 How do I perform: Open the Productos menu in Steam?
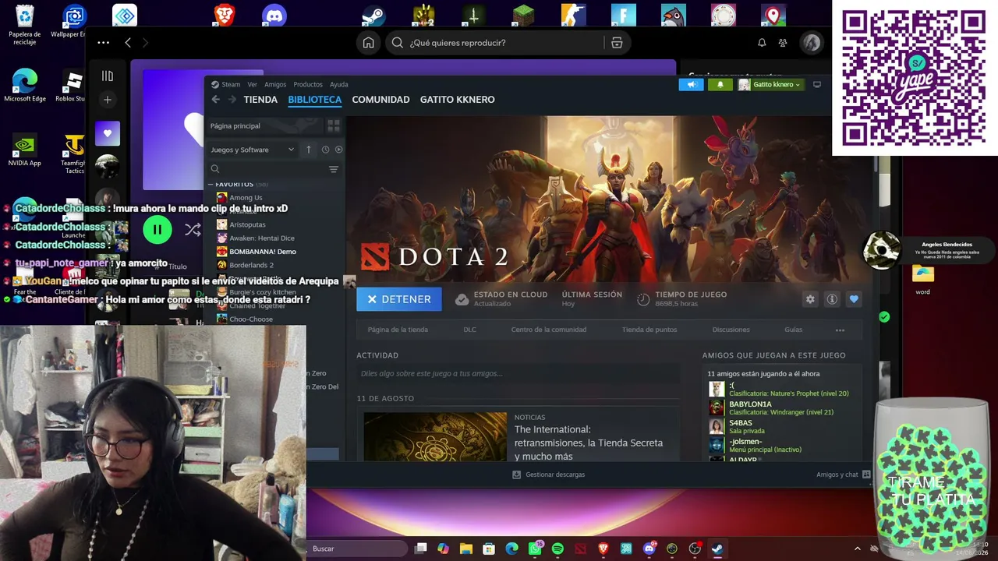point(308,84)
